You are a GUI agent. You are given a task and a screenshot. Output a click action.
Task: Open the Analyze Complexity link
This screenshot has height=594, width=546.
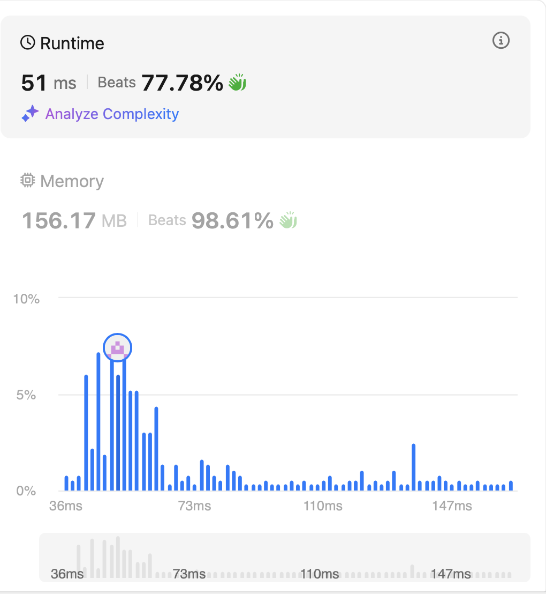tap(112, 114)
